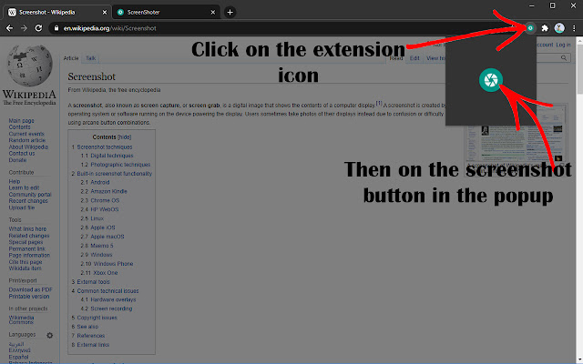Viewport: 583px width, 364px height.
Task: Click the ScreenShoter extension icon in toolbar
Action: tap(530, 28)
